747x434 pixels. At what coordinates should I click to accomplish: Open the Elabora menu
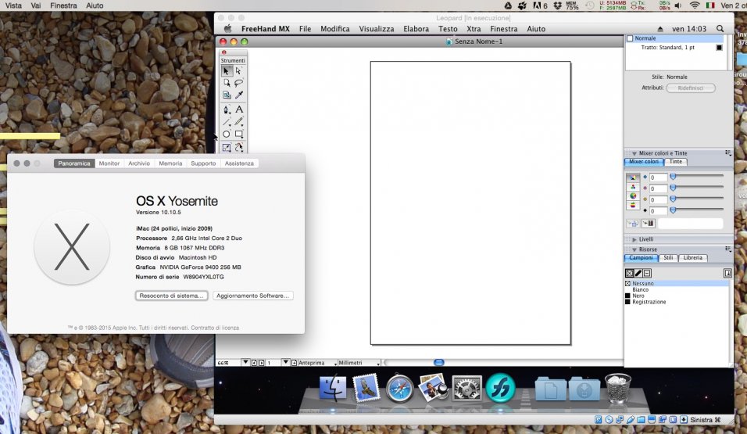(416, 29)
